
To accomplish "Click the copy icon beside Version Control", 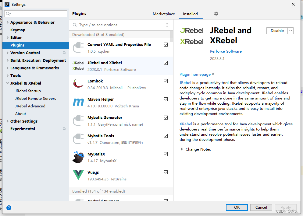I will point(65,53).
